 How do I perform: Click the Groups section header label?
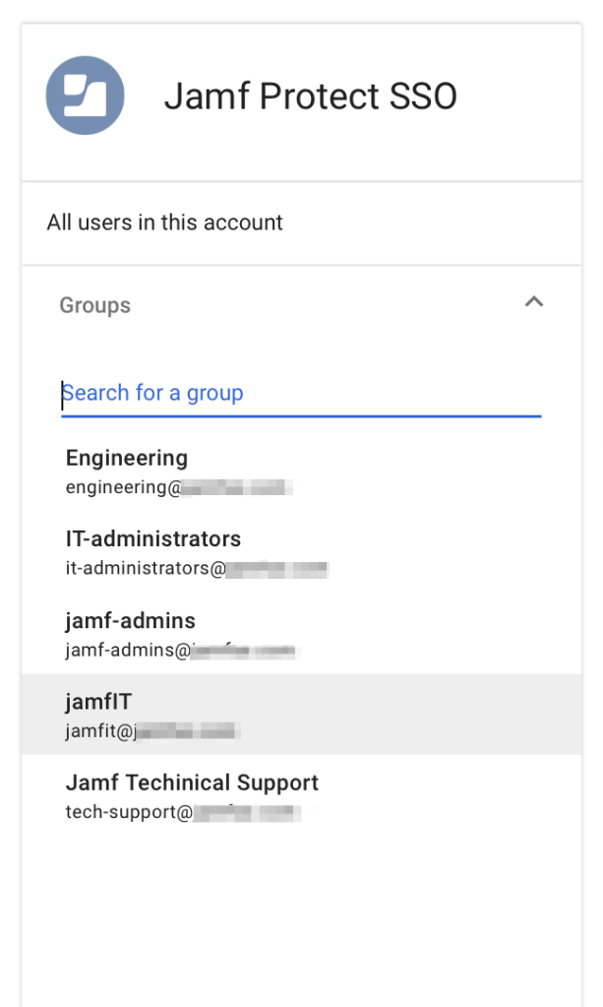point(94,305)
